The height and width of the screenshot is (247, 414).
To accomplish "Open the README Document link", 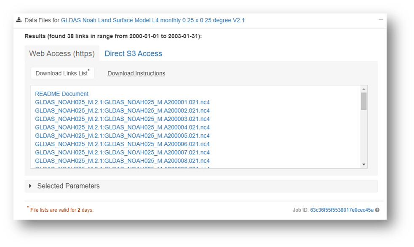I will click(62, 94).
